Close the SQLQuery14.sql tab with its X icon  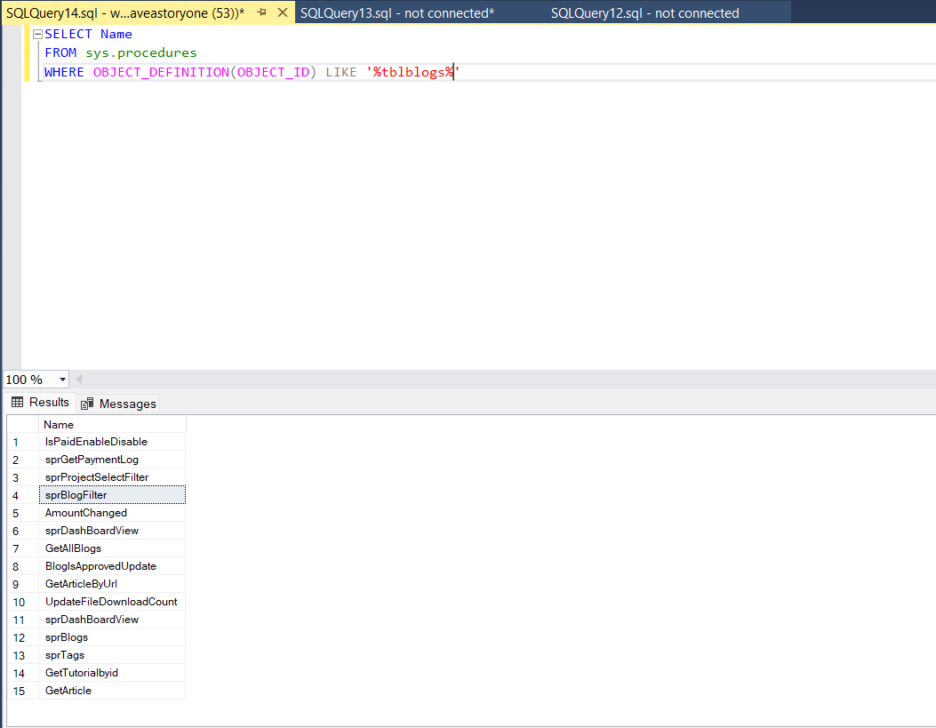click(x=281, y=12)
